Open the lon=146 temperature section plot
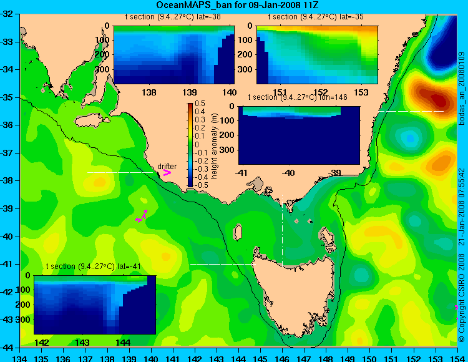This screenshot has height=362, width=468. pos(299,135)
